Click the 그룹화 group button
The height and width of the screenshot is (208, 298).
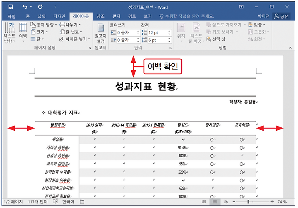[x=258, y=32]
